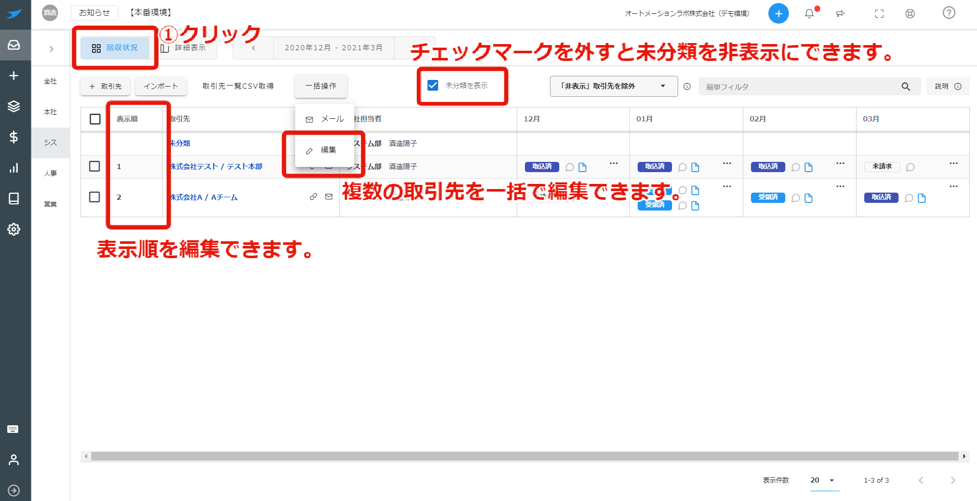Click the plus icon in left sidebar

(14, 76)
